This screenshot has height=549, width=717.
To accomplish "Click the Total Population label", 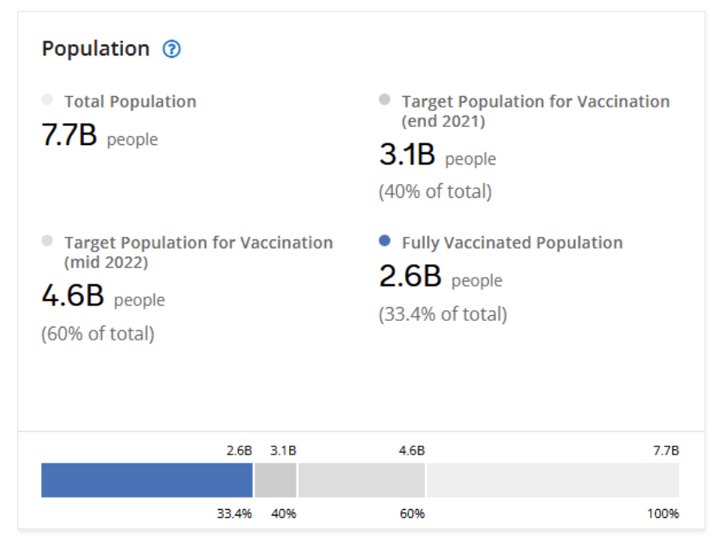I will 130,102.
